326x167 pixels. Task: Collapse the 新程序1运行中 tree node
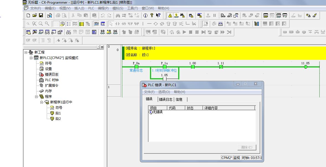click(x=42, y=102)
